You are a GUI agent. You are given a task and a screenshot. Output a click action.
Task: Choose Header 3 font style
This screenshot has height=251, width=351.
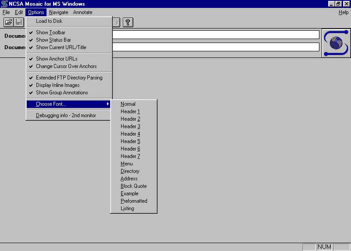click(x=134, y=126)
